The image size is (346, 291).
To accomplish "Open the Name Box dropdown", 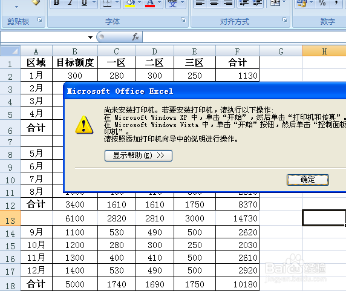I will coord(90,38).
